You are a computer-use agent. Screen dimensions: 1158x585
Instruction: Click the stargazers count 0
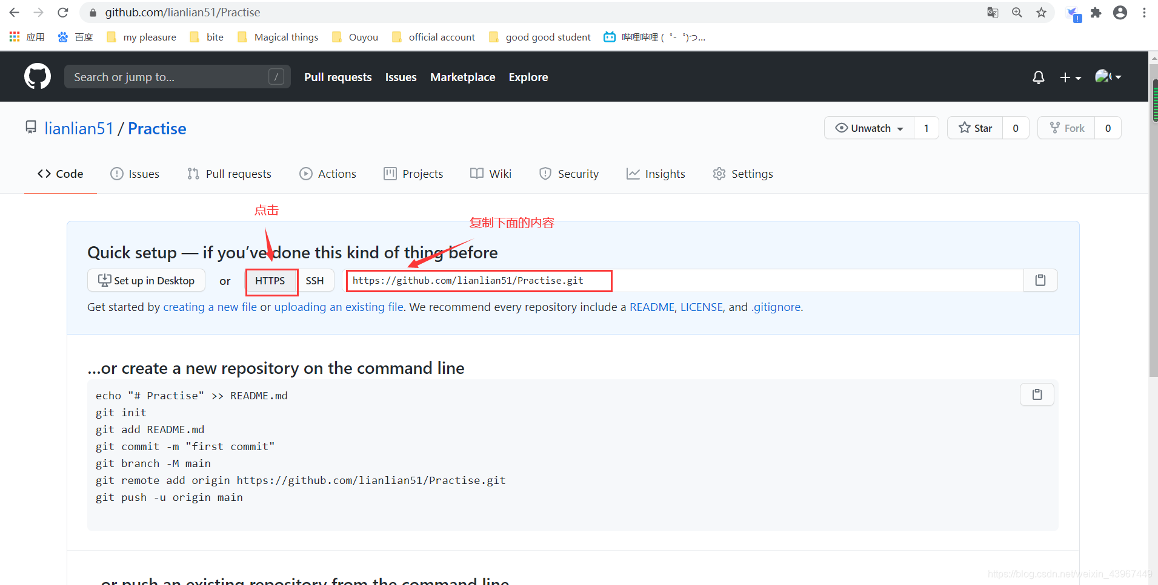pyautogui.click(x=1016, y=128)
